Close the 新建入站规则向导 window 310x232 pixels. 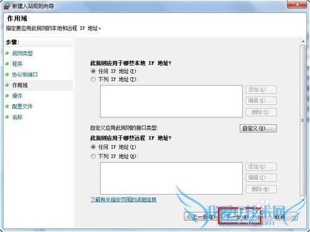pos(297,4)
